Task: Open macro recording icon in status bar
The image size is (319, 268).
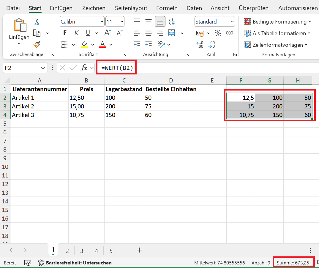Action: pyautogui.click(x=27, y=263)
